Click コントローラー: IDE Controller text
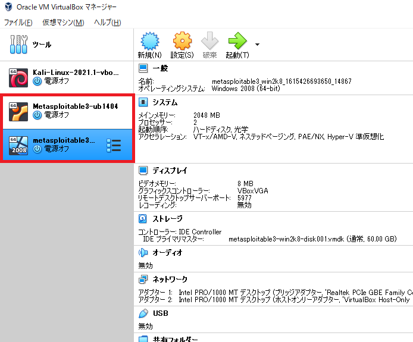The height and width of the screenshot is (342, 413). 180,232
